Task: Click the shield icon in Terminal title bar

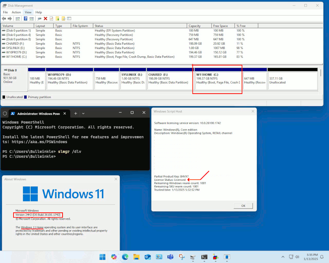Action: [5, 113]
